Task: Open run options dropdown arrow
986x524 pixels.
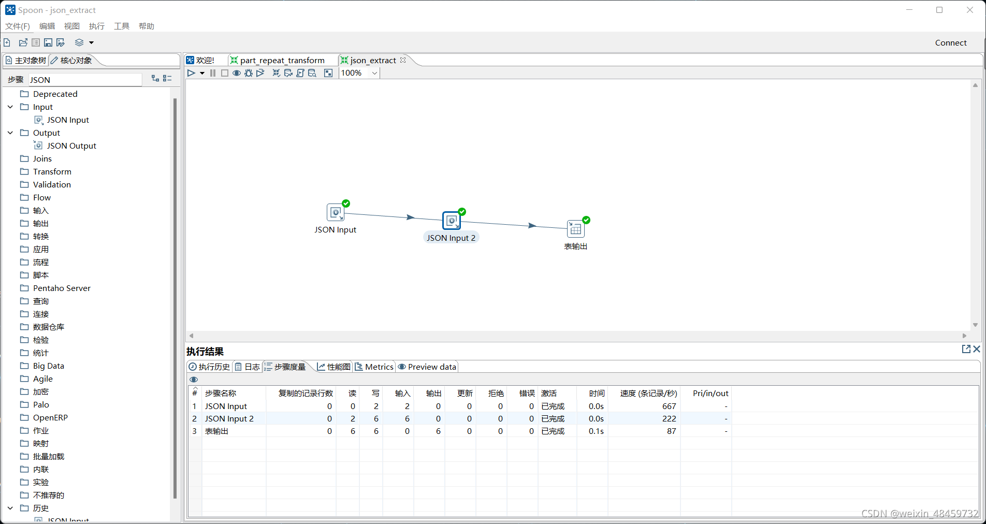Action: pos(202,74)
